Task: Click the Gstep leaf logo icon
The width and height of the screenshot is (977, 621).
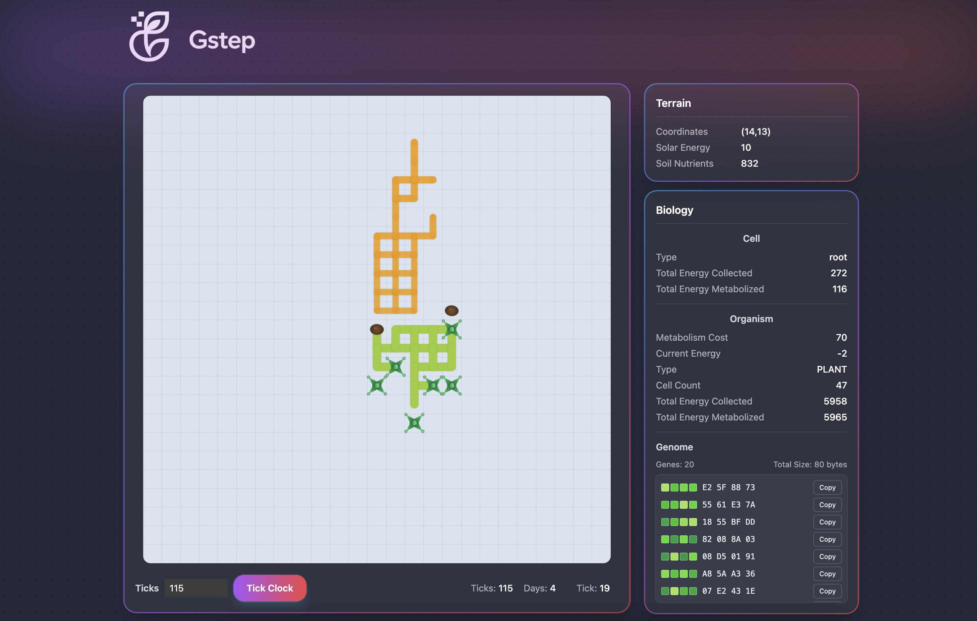Action: point(149,37)
